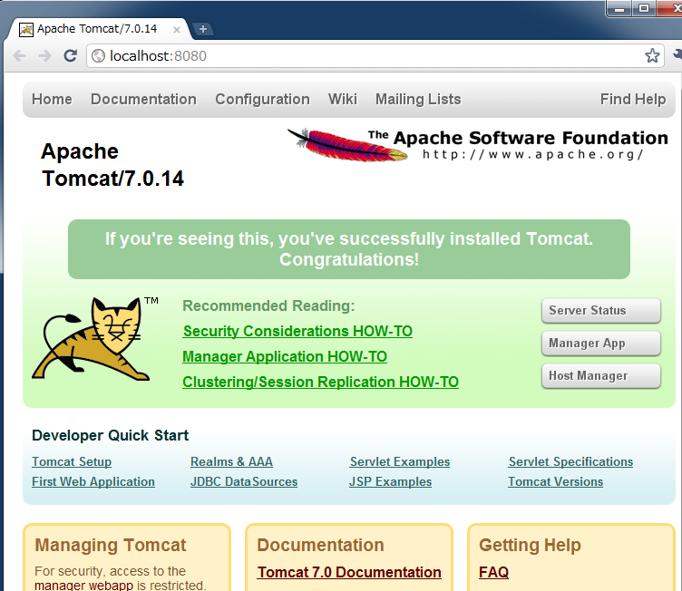
Task: Click the Apache feather logo
Action: pyautogui.click(x=347, y=144)
